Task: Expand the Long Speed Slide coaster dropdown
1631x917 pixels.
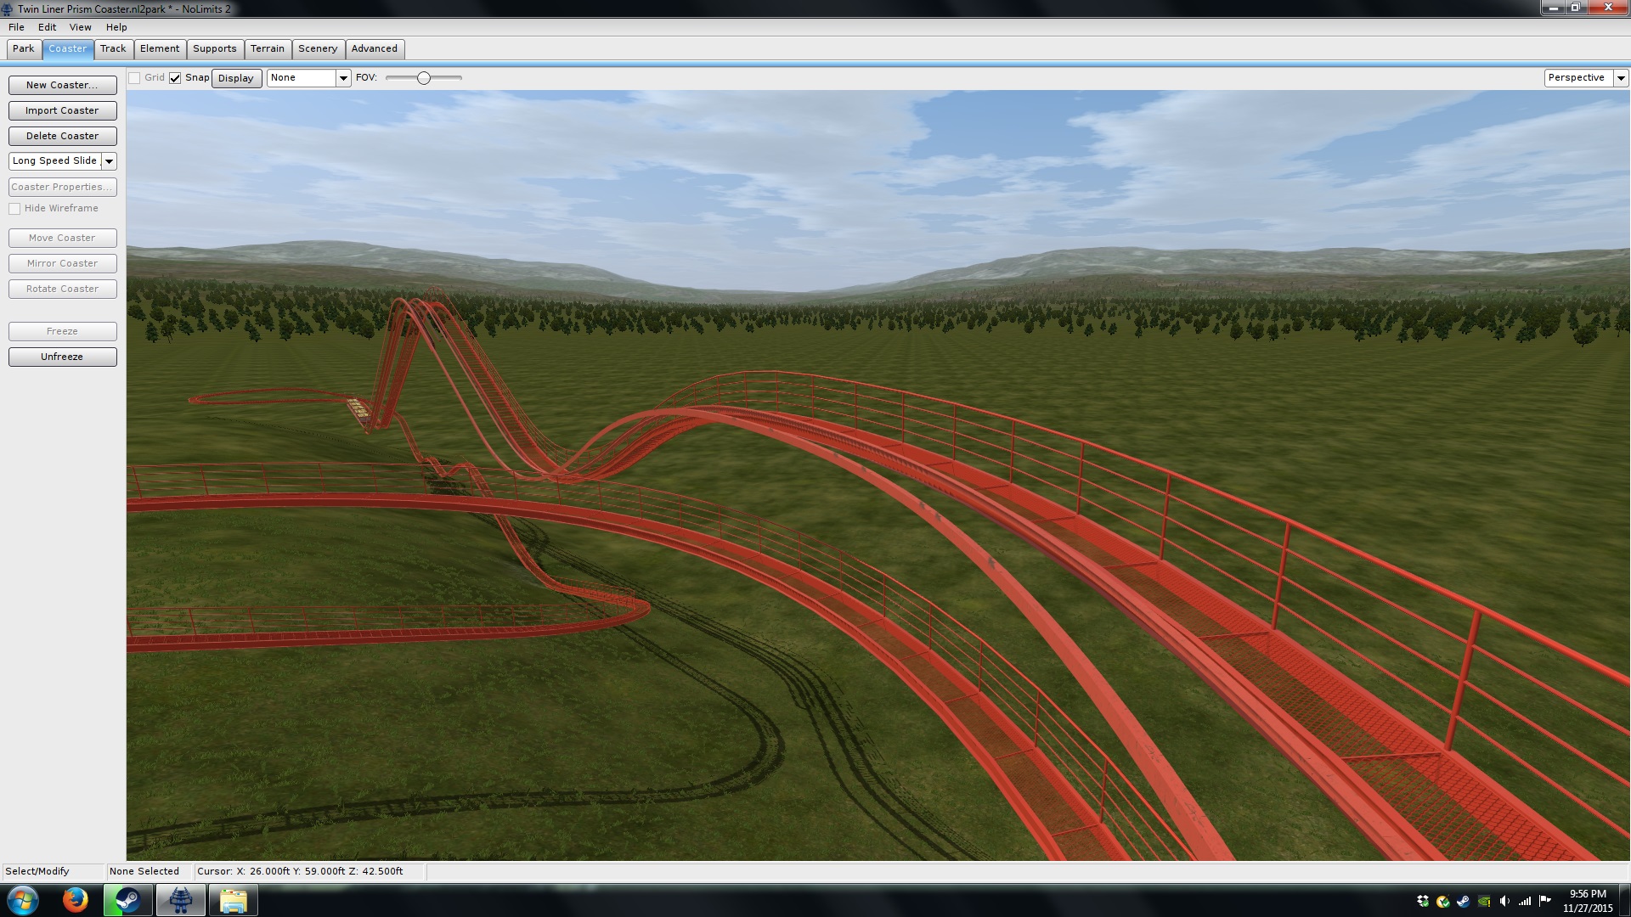Action: (x=109, y=161)
